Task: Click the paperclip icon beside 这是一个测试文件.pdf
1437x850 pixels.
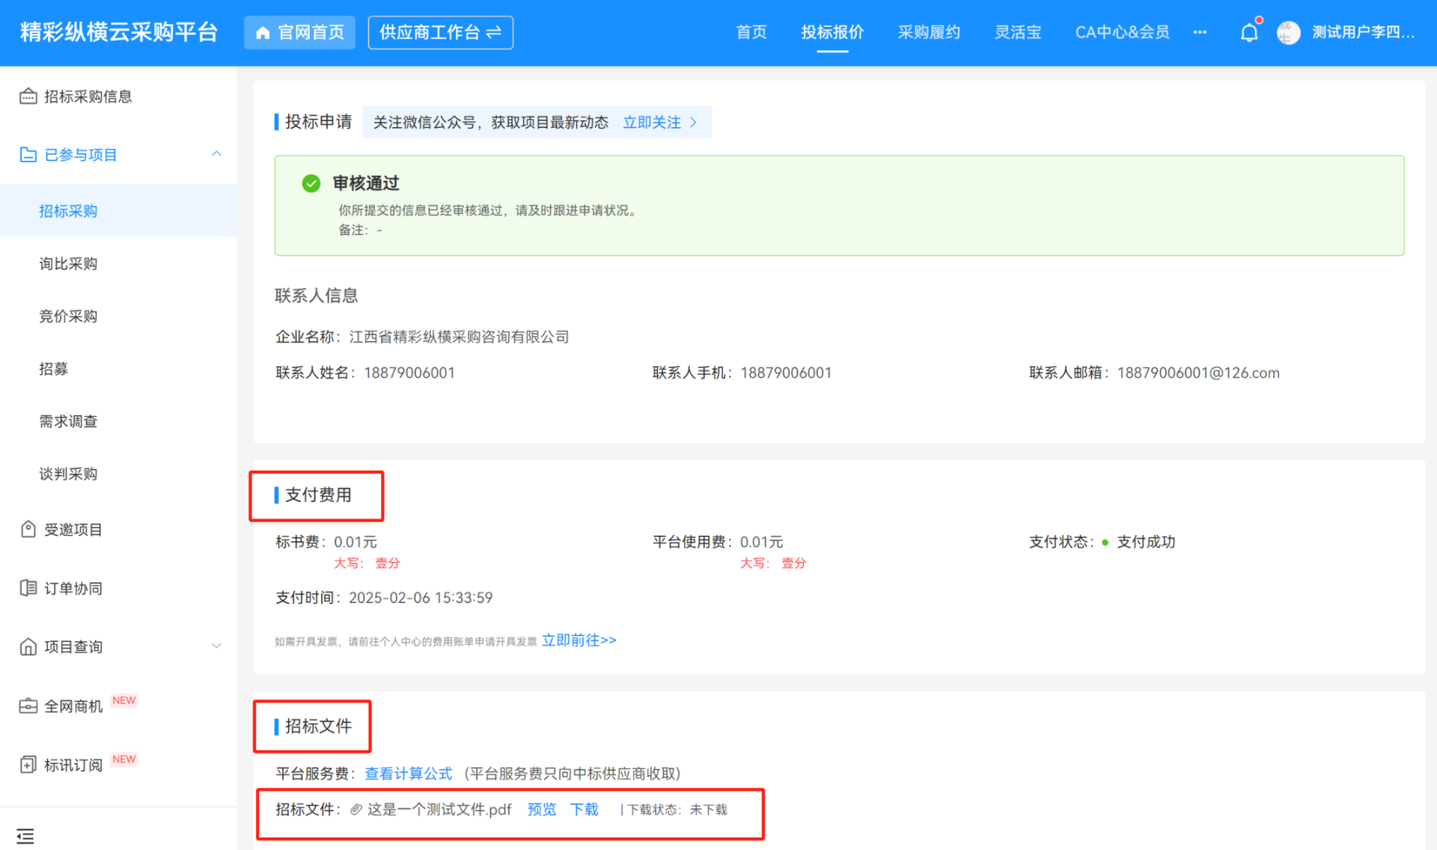Action: point(356,809)
